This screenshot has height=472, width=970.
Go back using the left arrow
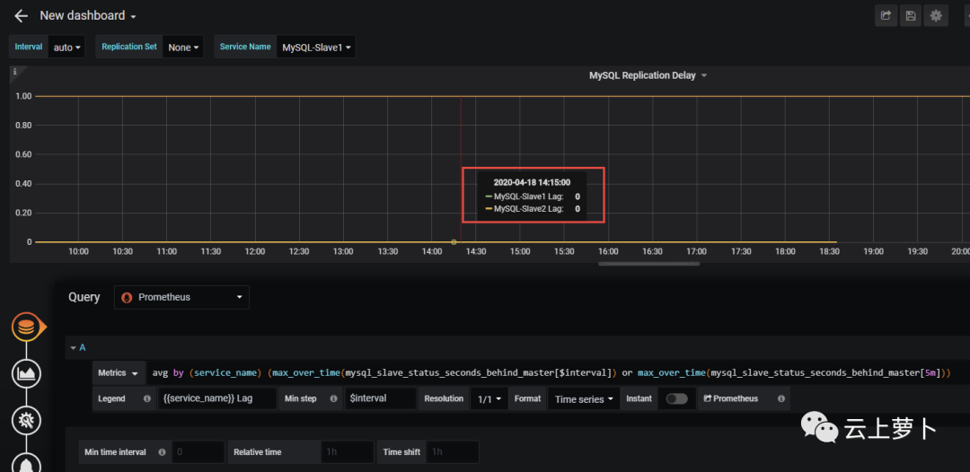[x=21, y=16]
